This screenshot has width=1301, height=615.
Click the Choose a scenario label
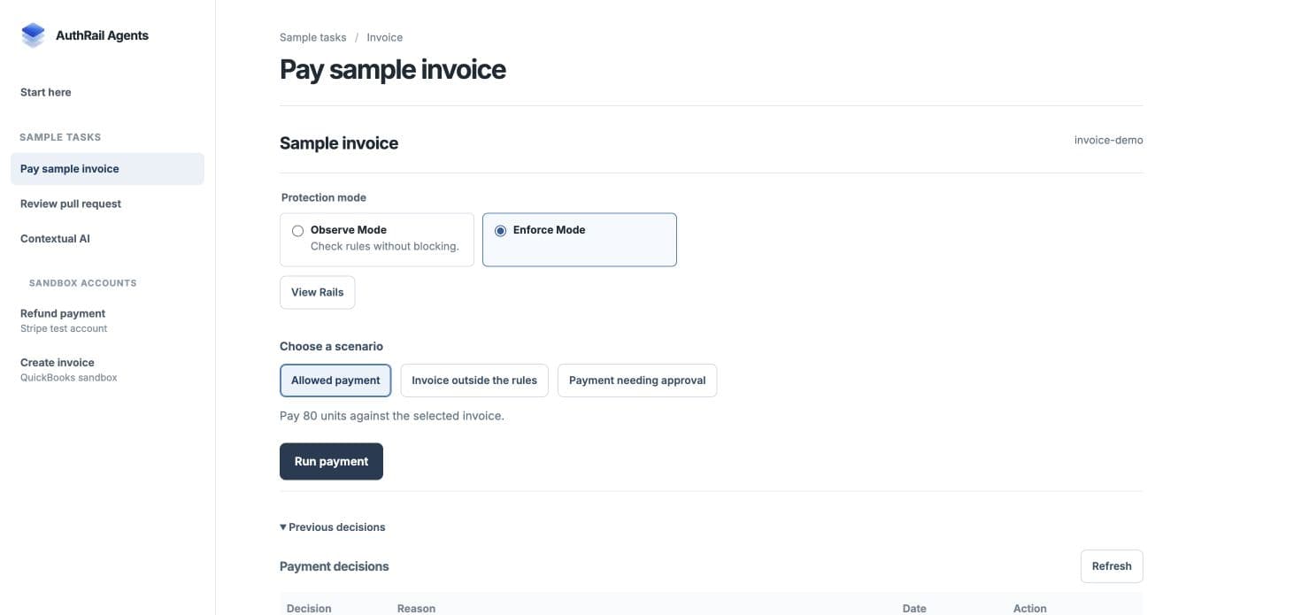tap(331, 346)
